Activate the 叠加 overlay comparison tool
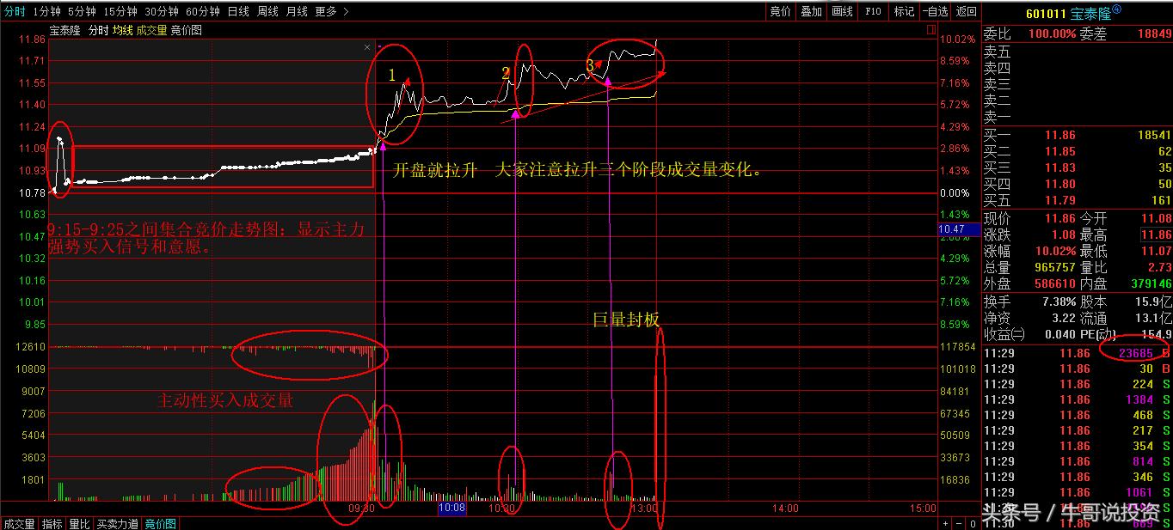 coord(811,12)
